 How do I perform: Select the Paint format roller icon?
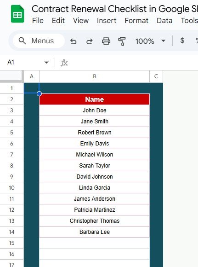click(x=122, y=41)
